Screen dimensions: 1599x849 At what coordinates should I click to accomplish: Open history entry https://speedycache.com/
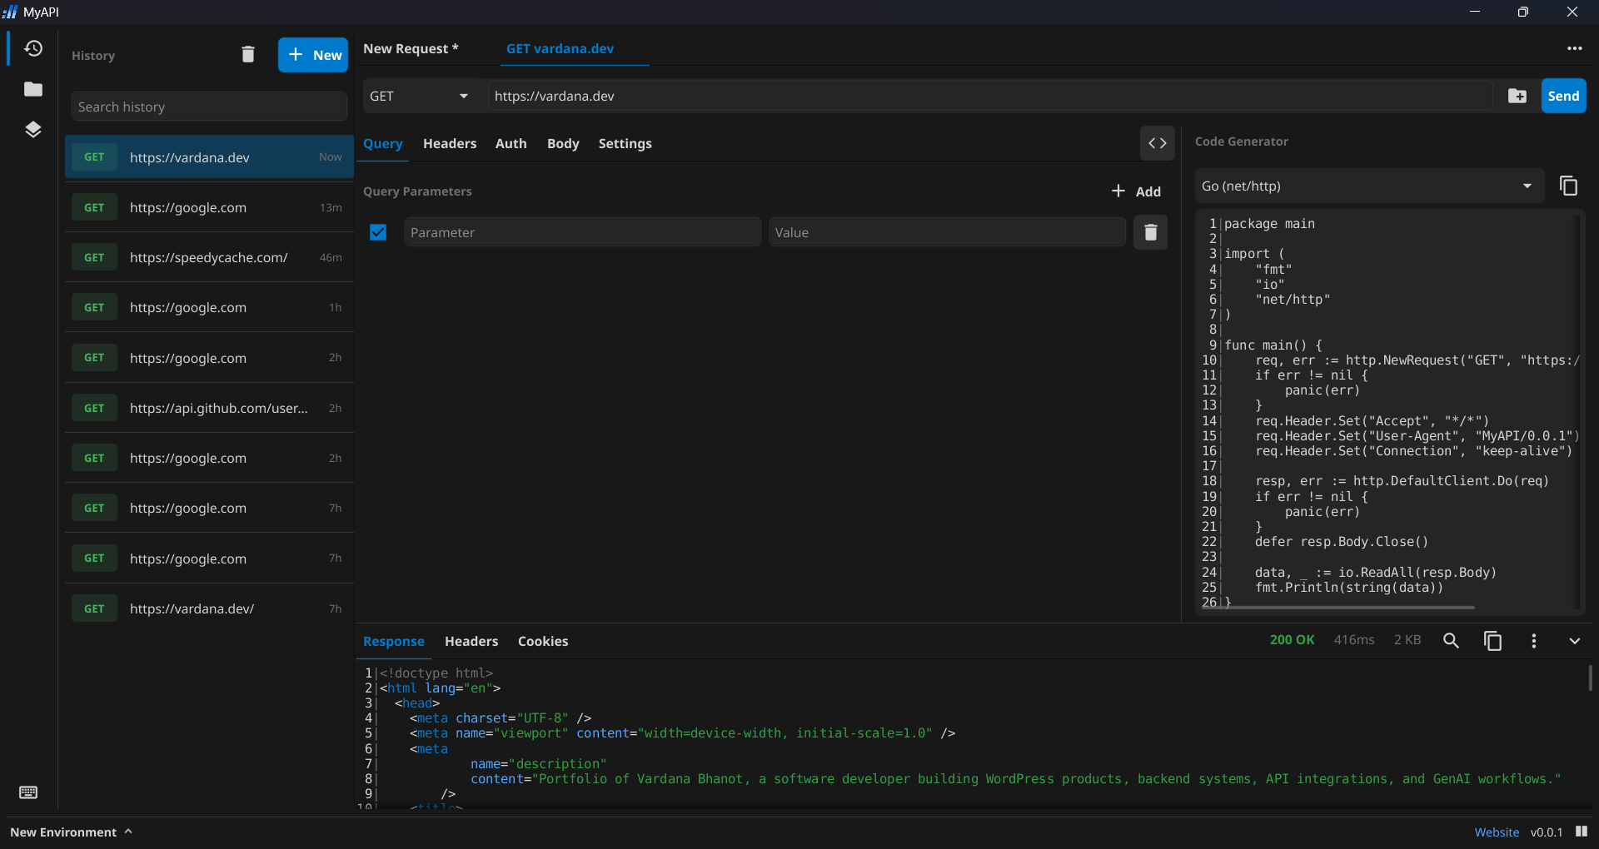click(209, 257)
